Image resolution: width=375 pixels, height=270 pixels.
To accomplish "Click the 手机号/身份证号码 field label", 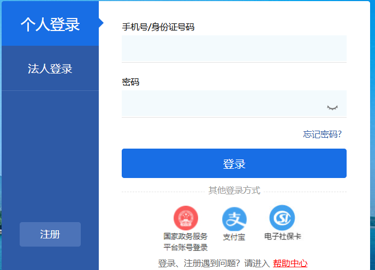I will (158, 27).
